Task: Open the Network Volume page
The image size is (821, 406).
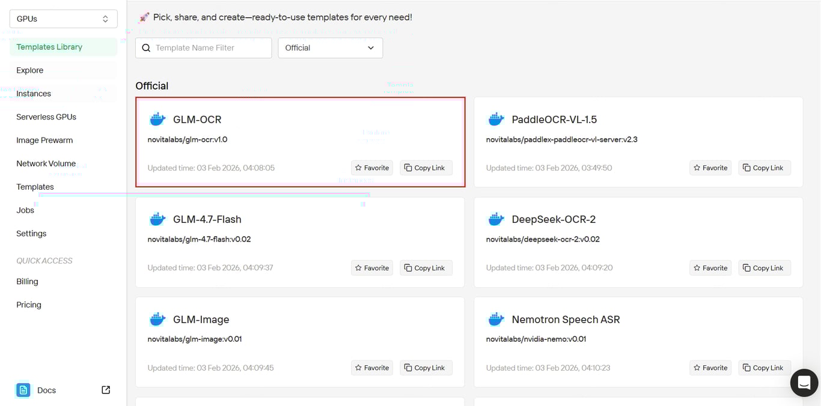Action: [x=46, y=163]
